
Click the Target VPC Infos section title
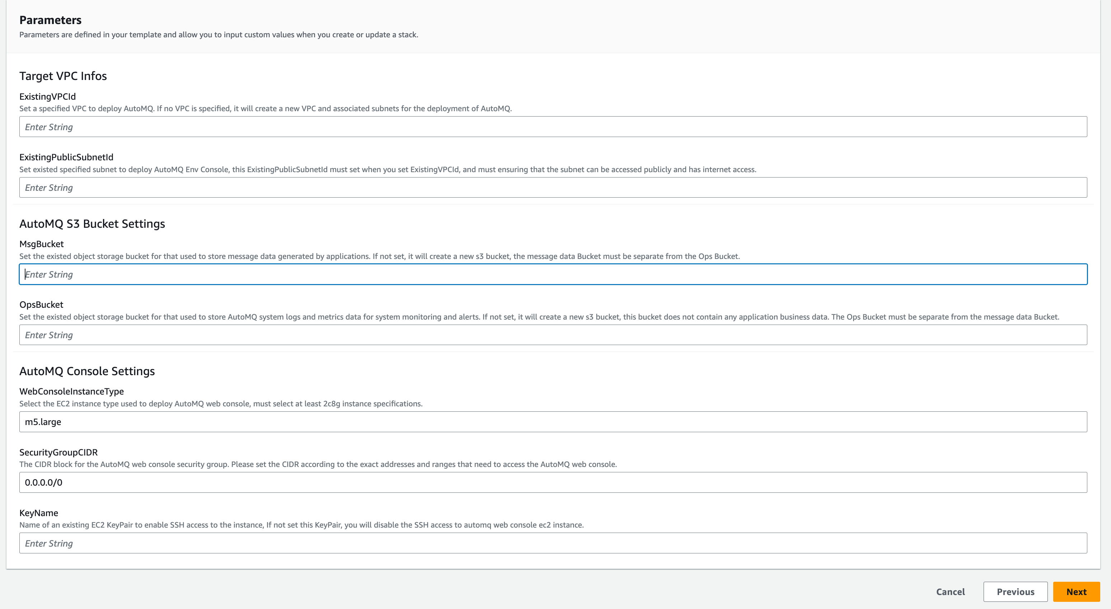pos(63,76)
